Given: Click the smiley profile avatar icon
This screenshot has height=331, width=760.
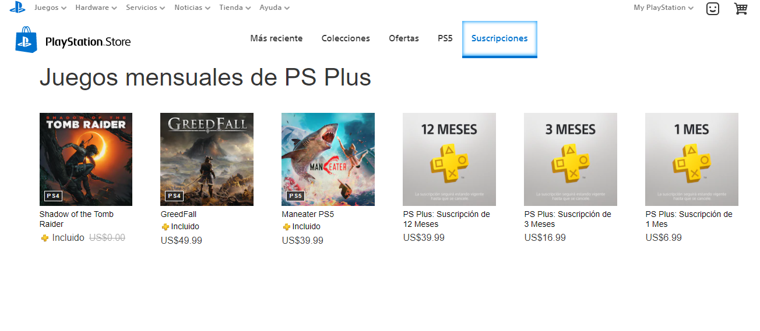Looking at the screenshot, I should pos(712,9).
